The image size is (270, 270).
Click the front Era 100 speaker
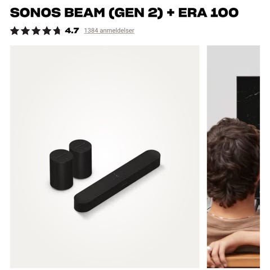[x=61, y=170]
